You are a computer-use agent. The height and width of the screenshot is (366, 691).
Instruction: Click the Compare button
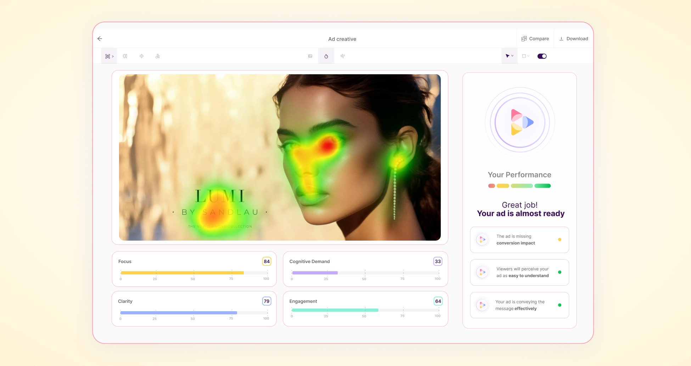(x=535, y=39)
